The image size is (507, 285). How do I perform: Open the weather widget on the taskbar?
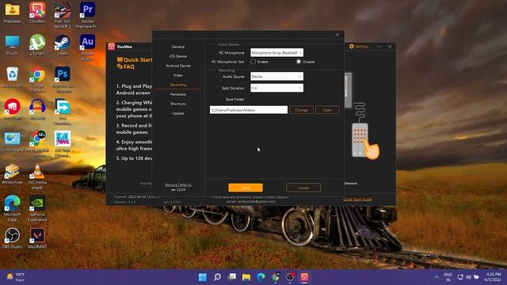16,277
